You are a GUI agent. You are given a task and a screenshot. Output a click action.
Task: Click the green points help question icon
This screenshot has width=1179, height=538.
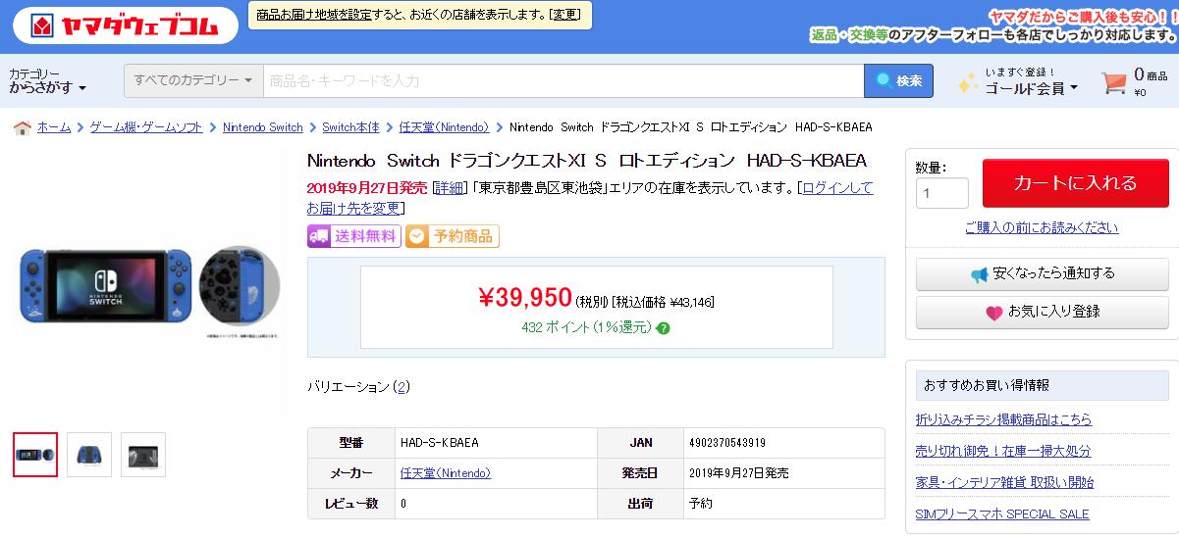pos(664,328)
